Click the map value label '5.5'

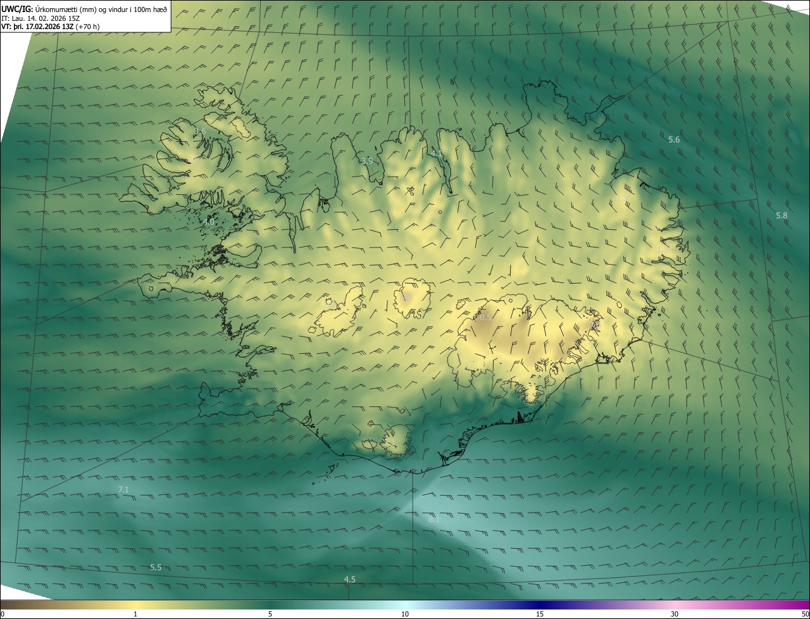(156, 567)
